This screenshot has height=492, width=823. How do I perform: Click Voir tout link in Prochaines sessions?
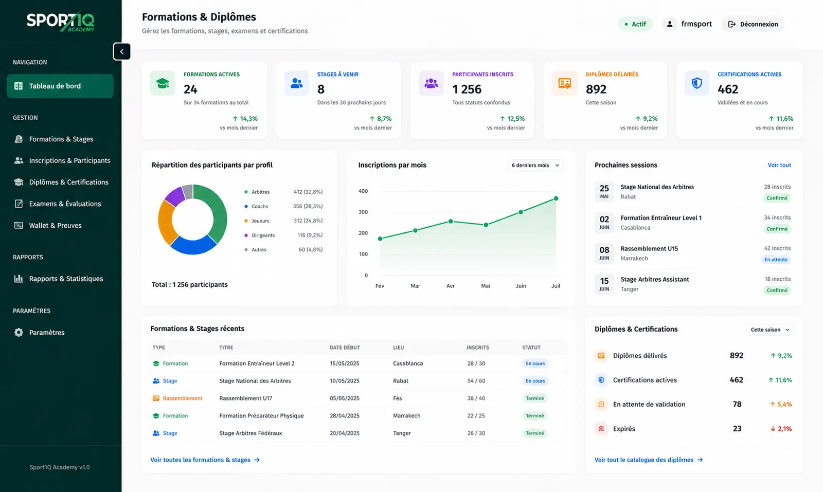[779, 165]
